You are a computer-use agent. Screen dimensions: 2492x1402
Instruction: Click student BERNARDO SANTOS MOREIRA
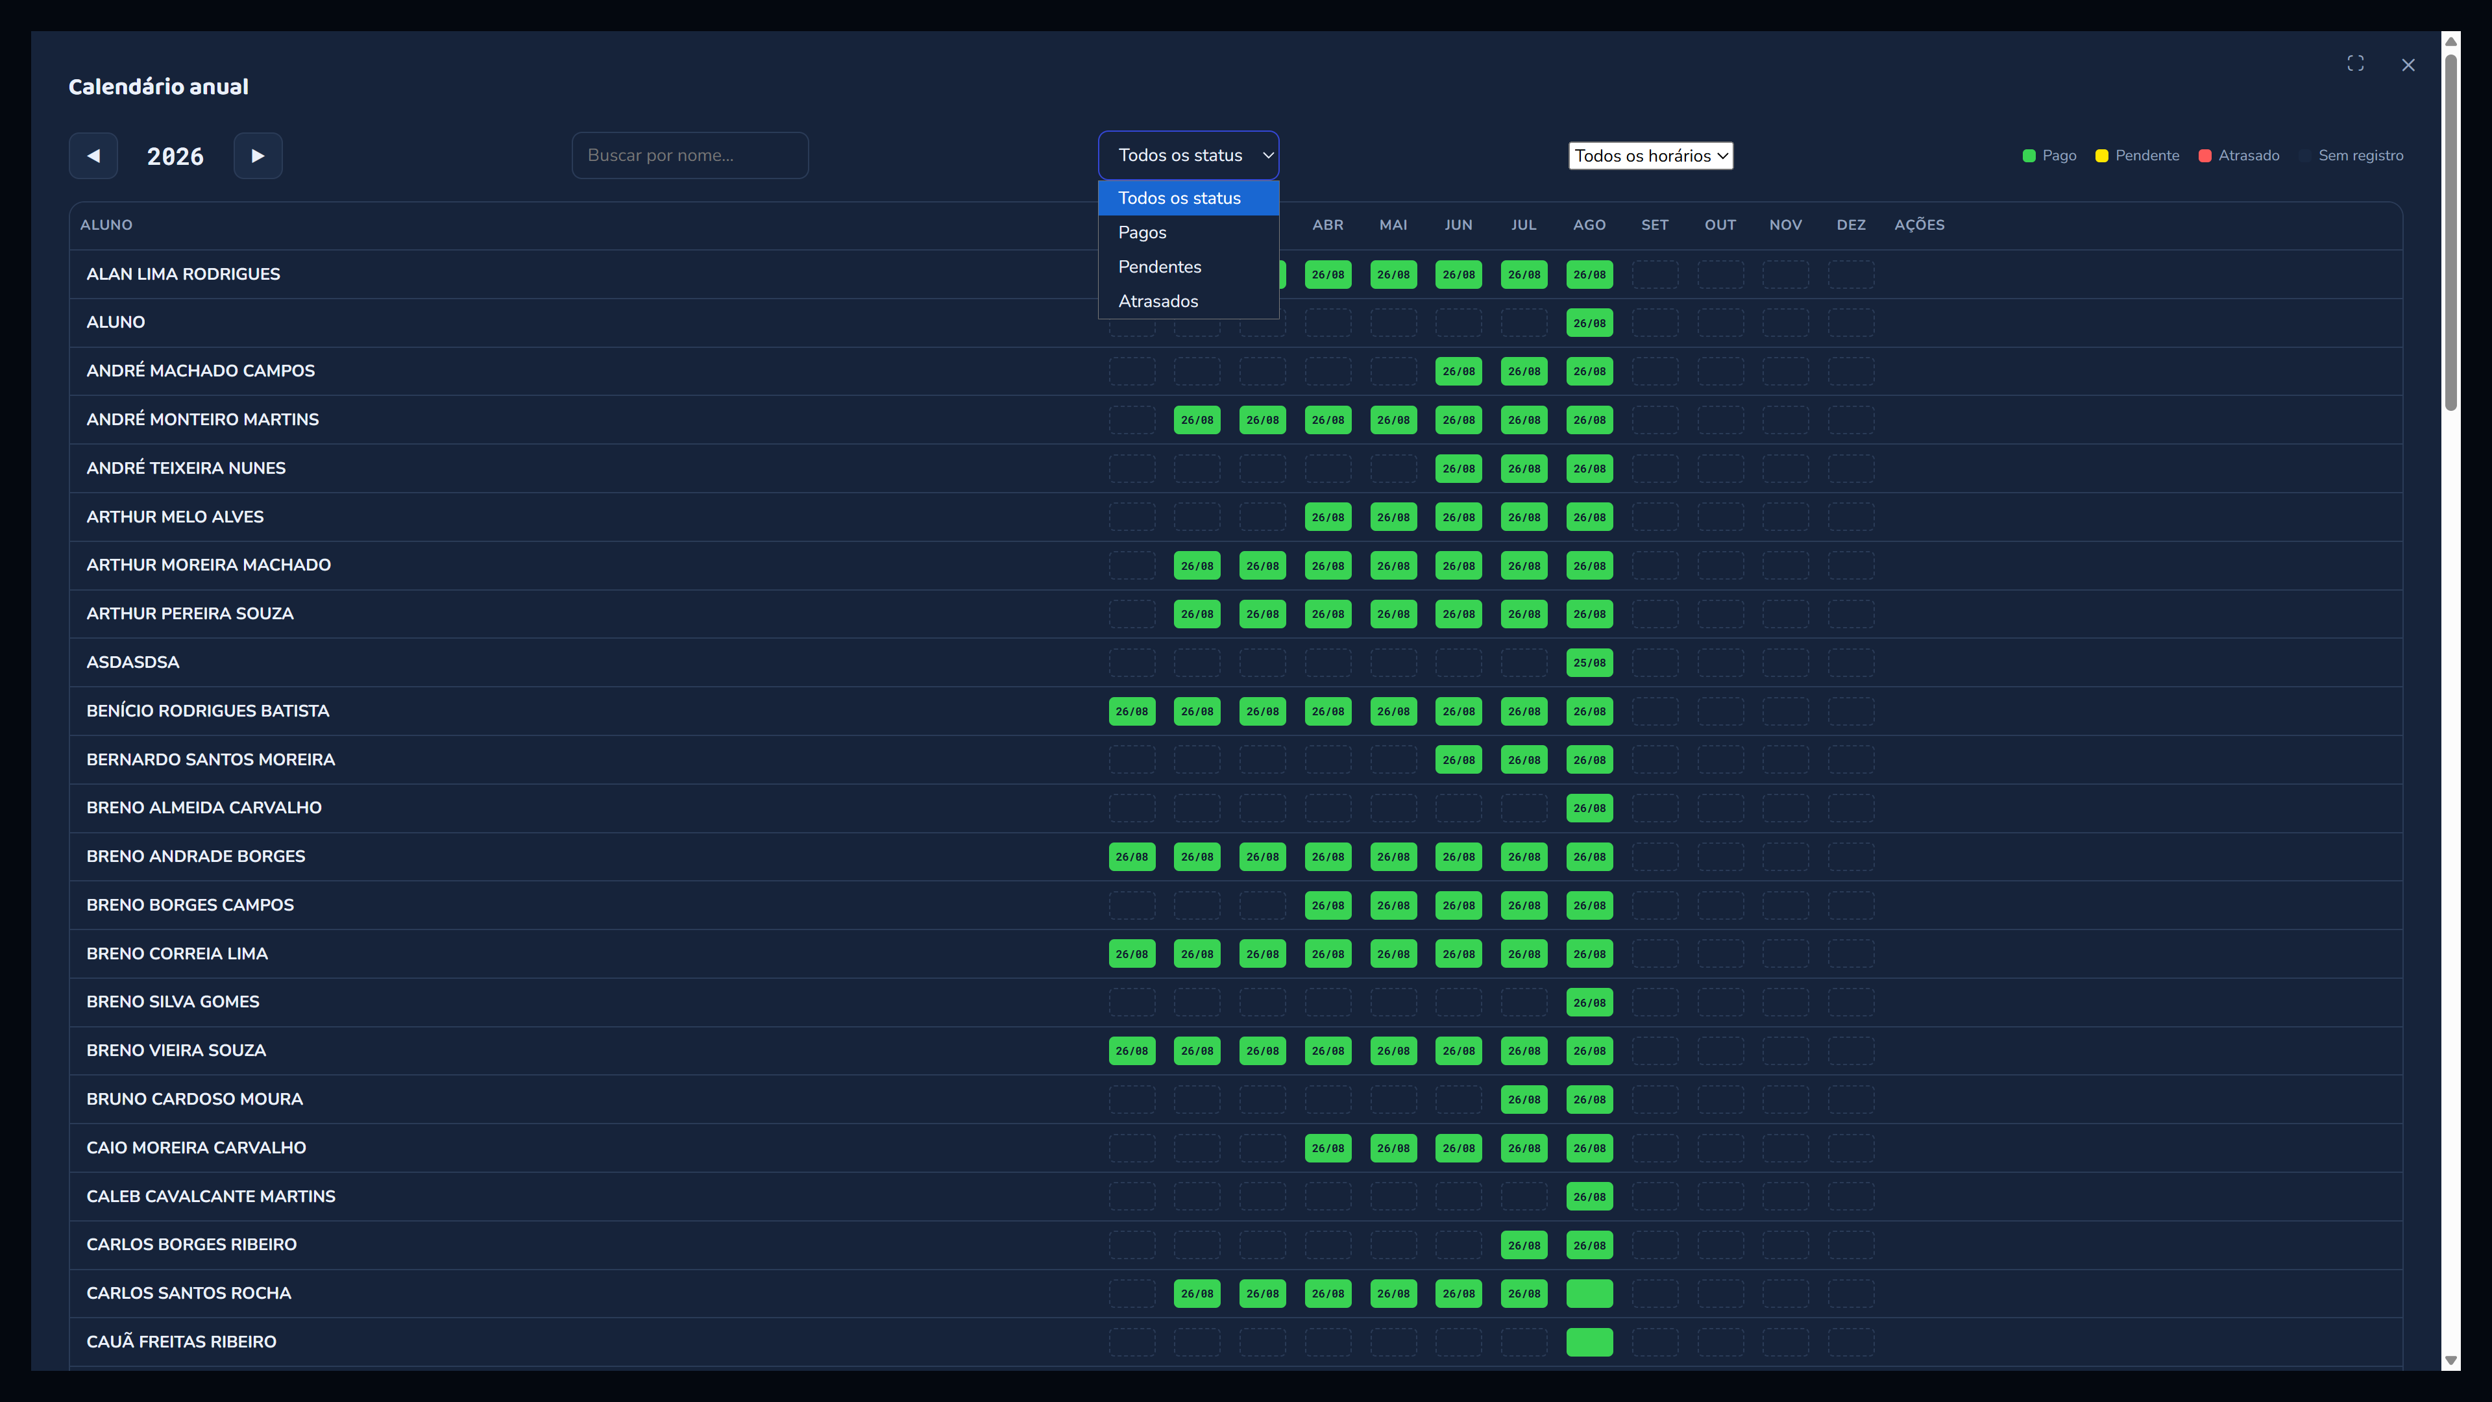pos(211,759)
